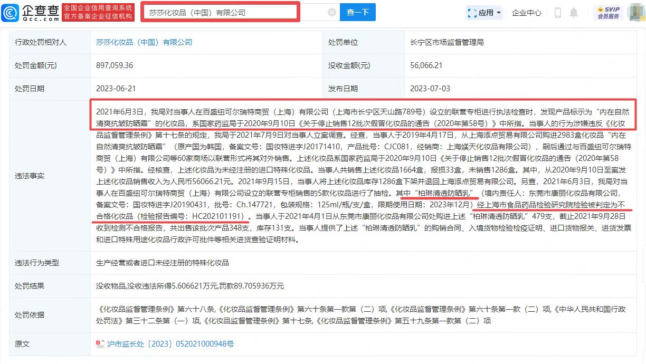Image resolution: width=646 pixels, height=364 pixels.
Task: Select 生产经营或者进口未经注册的特殊化妆品 text
Action: [x=163, y=263]
